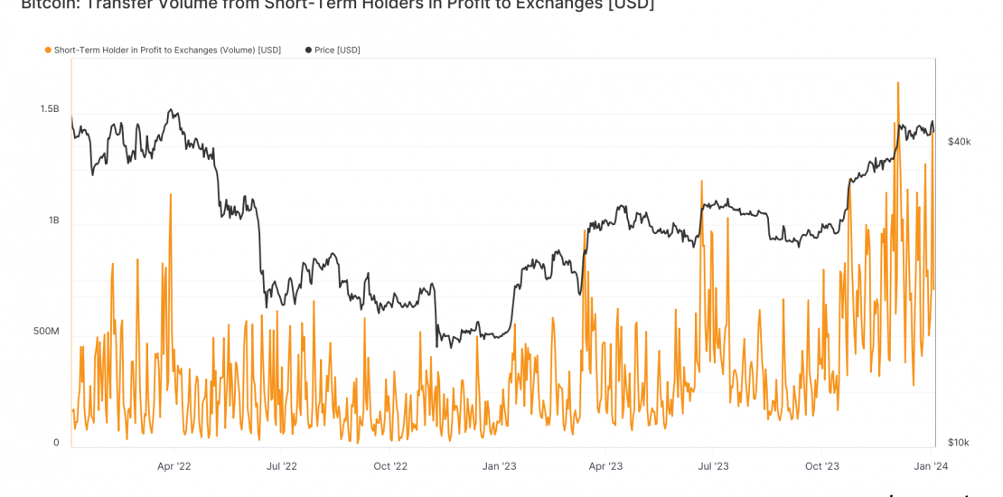Select the Oct '23 x-axis label
Viewport: 1003px width, 497px height.
(821, 466)
